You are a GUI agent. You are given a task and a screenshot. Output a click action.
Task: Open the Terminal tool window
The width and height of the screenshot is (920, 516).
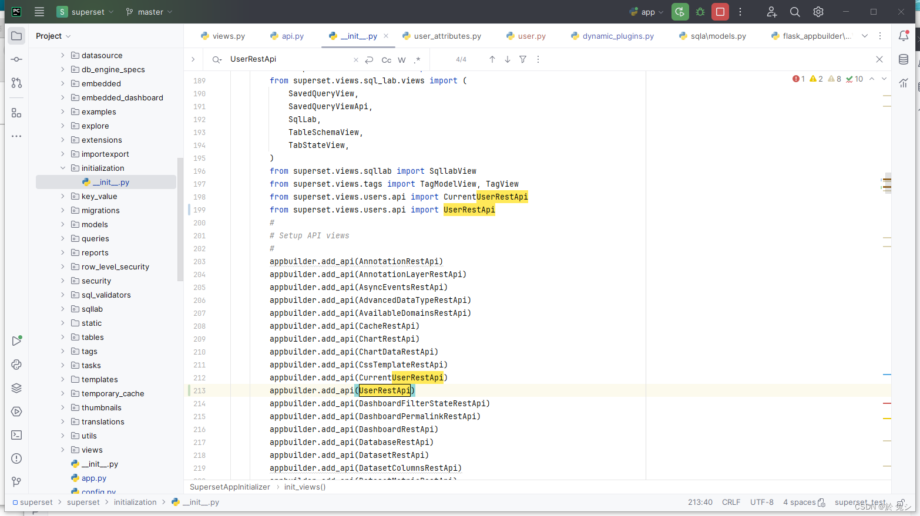(16, 435)
